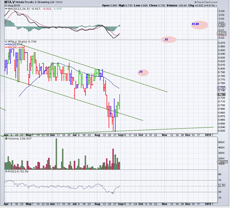Image resolution: width=230 pixels, height=208 pixels.
Task: Click the MTA.V ticker symbol title
Action: [x=10, y=2]
